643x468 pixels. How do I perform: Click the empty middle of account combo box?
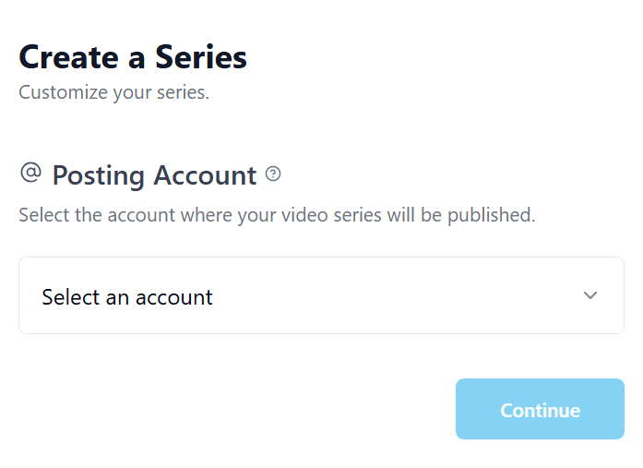[387, 295]
